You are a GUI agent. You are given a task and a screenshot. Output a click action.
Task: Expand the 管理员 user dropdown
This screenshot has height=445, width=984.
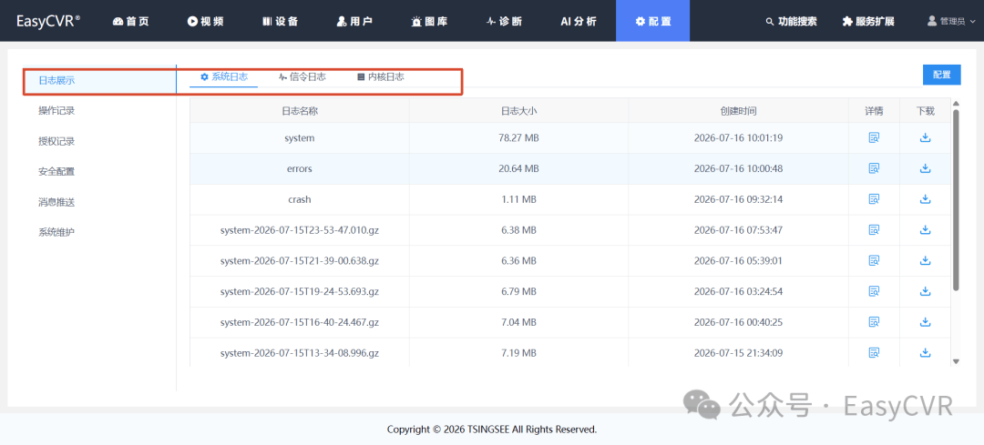coord(951,21)
